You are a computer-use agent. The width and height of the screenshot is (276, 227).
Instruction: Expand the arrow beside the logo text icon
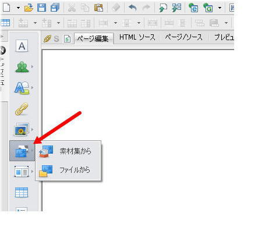click(x=32, y=87)
